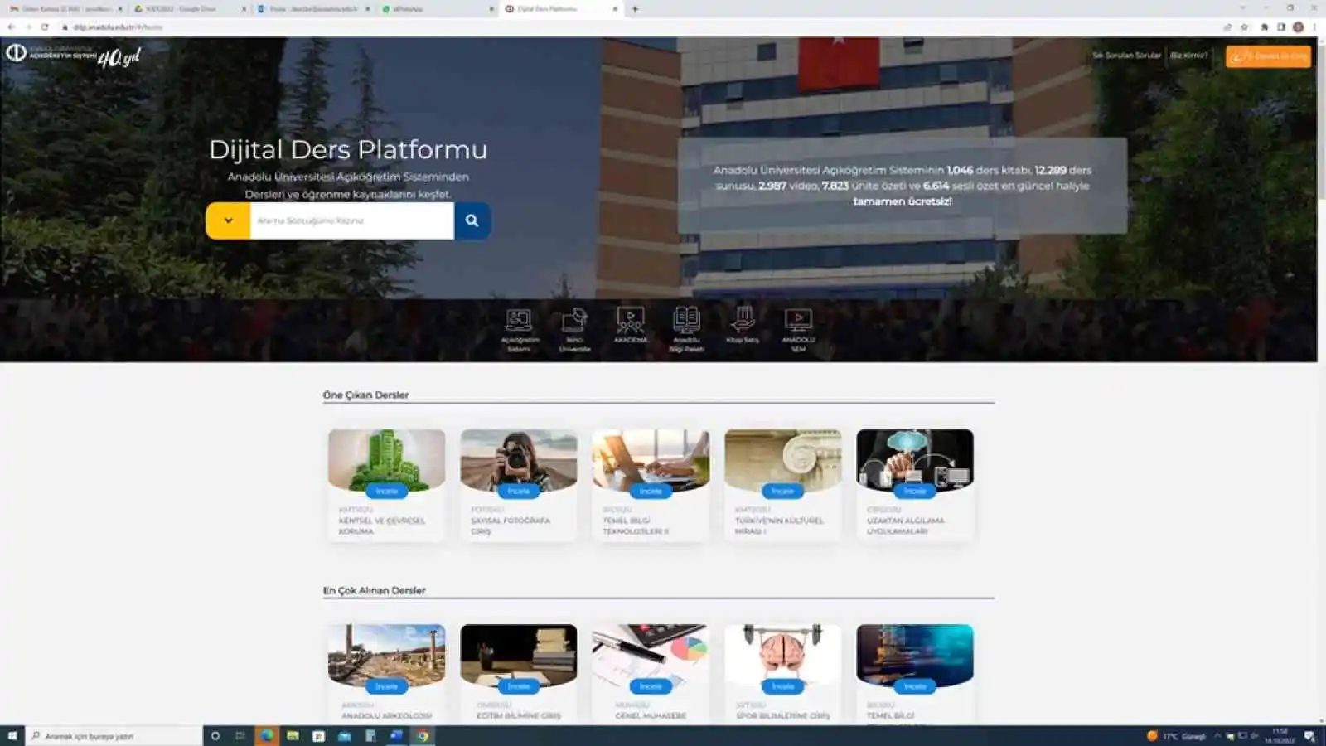Viewport: 1326px width, 746px height.
Task: Click the Öne Çıkan Dersler heading
Action: 365,395
